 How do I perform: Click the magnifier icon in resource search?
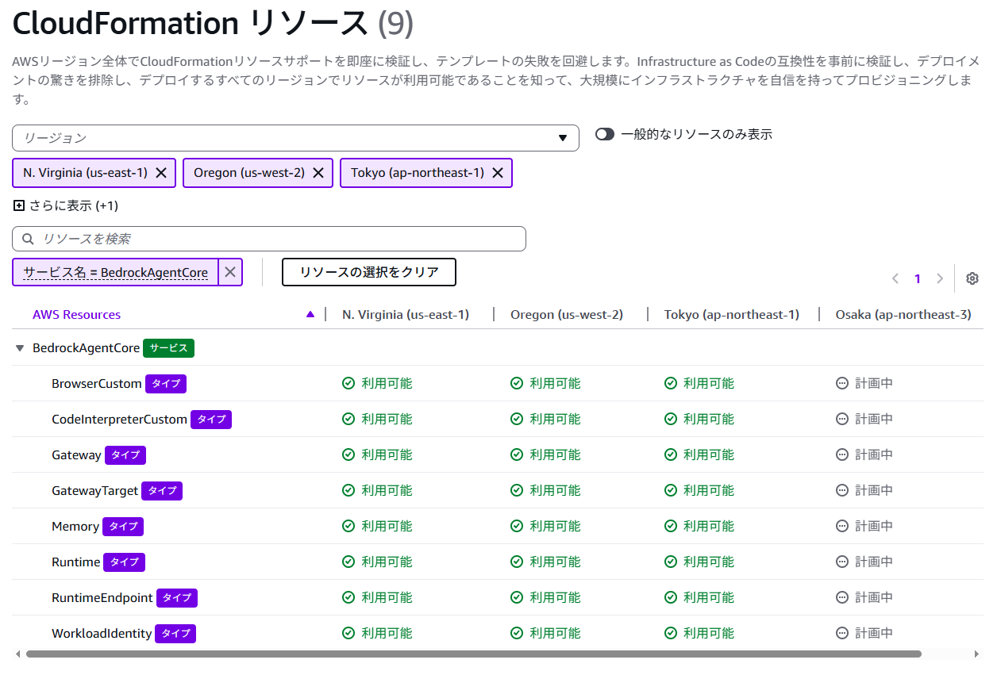coord(29,239)
